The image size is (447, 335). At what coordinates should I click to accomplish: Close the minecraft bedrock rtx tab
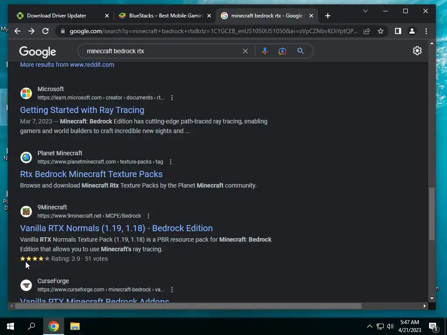311,16
